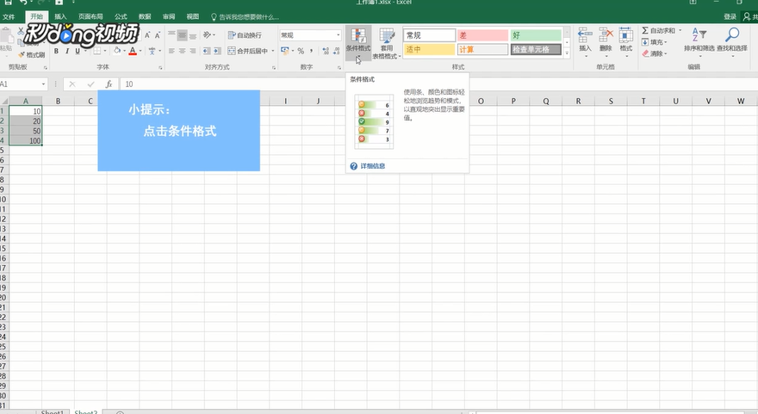Viewport: 758px width, 414px height.
Task: Open the borders dropdown arrow
Action: [104, 51]
